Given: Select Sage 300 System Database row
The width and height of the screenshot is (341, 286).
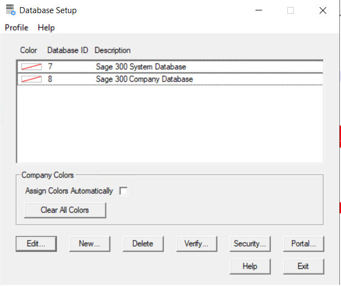Looking at the screenshot, I should coord(170,67).
